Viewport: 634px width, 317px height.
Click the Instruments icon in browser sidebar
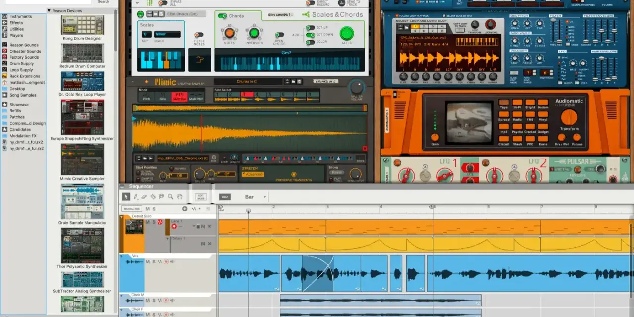(5, 16)
